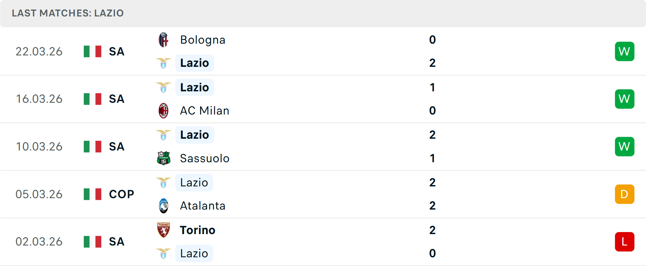Click the COP competition label
Image resolution: width=646 pixels, height=266 pixels.
tap(120, 194)
